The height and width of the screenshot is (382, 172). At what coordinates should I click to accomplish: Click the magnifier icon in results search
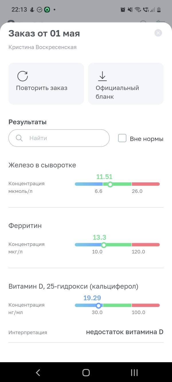click(19, 138)
